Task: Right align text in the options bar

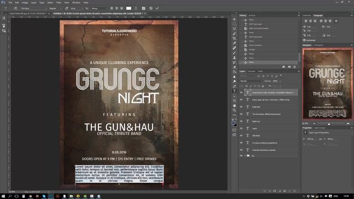Action: coord(122,8)
